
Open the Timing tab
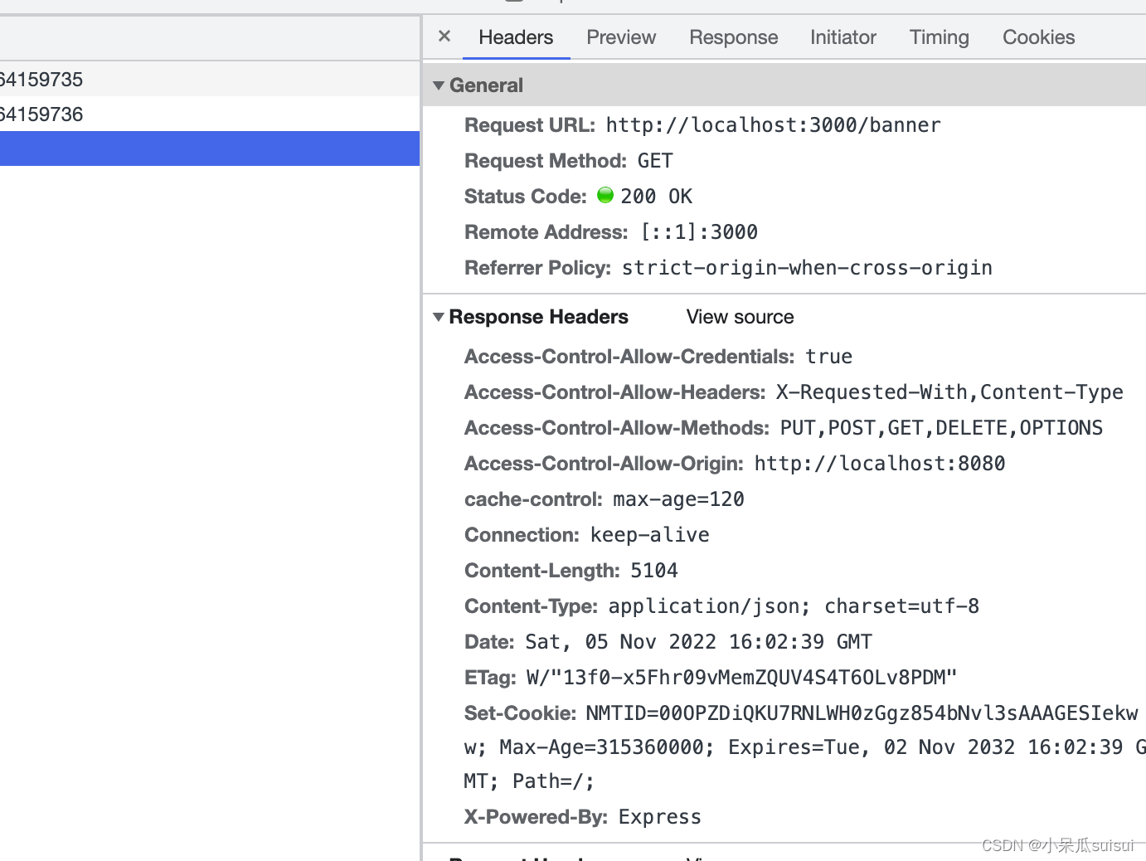pyautogui.click(x=940, y=37)
